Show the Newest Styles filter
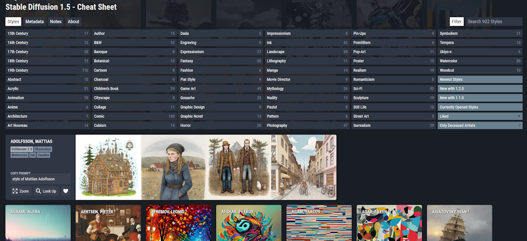 [x=480, y=79]
